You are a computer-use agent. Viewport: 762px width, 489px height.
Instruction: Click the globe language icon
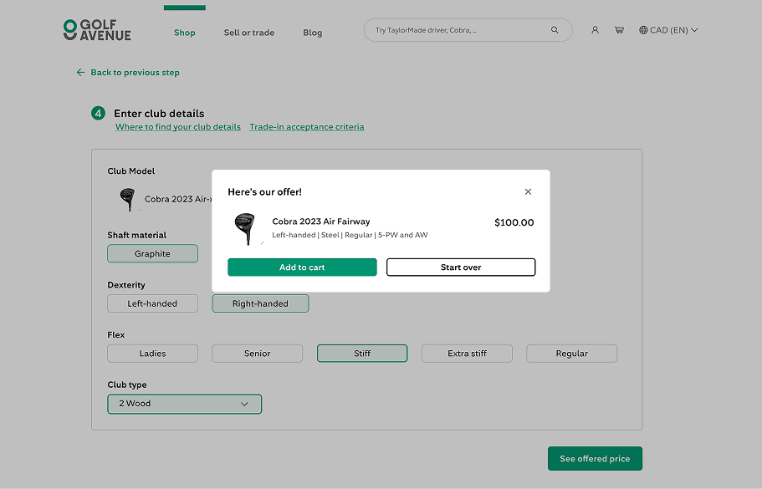[x=643, y=30]
